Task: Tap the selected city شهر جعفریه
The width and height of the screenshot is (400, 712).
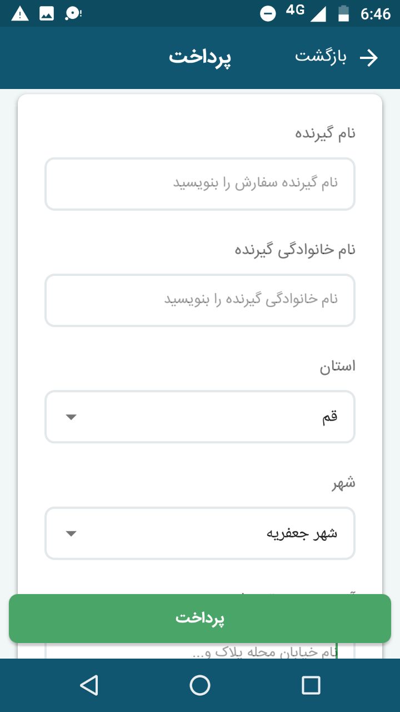Action: [x=302, y=534]
